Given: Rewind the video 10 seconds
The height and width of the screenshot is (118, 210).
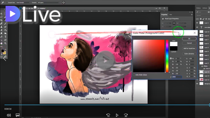Looking at the screenshot, I should pos(108,115).
